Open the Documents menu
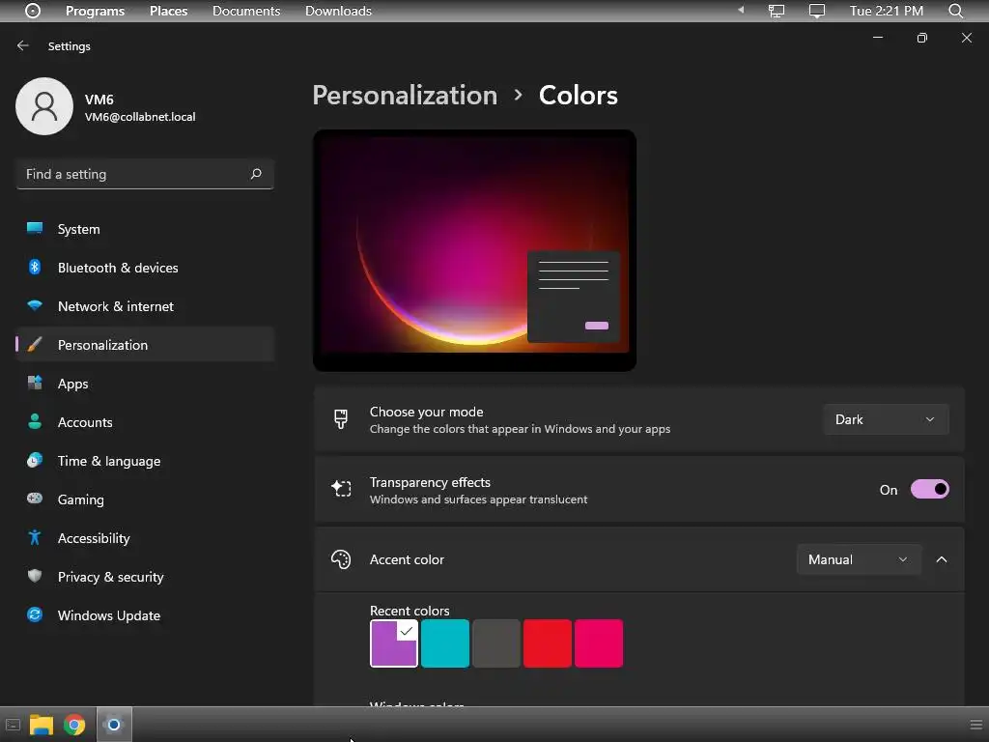 pos(246,11)
